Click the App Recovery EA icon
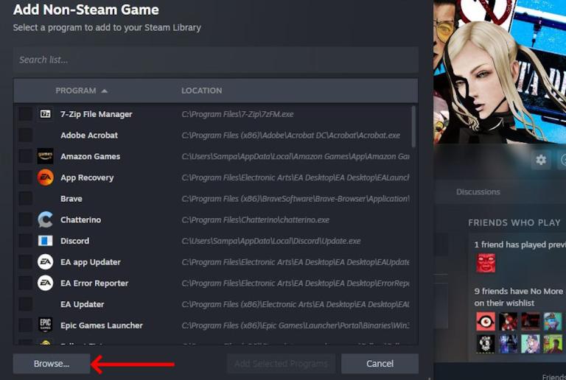Screen dimensions: 566x380 pos(45,177)
